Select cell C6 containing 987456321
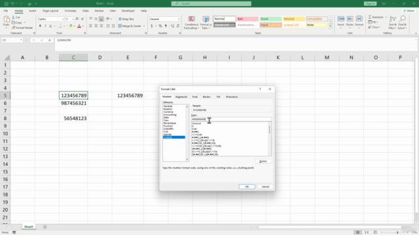This screenshot has width=419, height=235. (x=73, y=103)
